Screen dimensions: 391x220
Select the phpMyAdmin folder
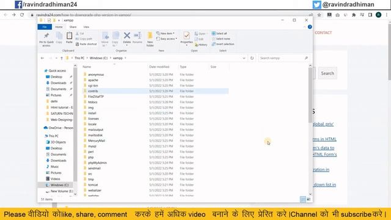[x=97, y=163]
